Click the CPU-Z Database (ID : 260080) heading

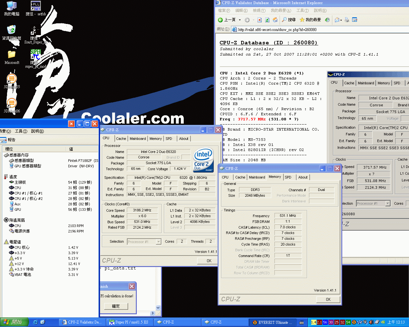pos(268,42)
